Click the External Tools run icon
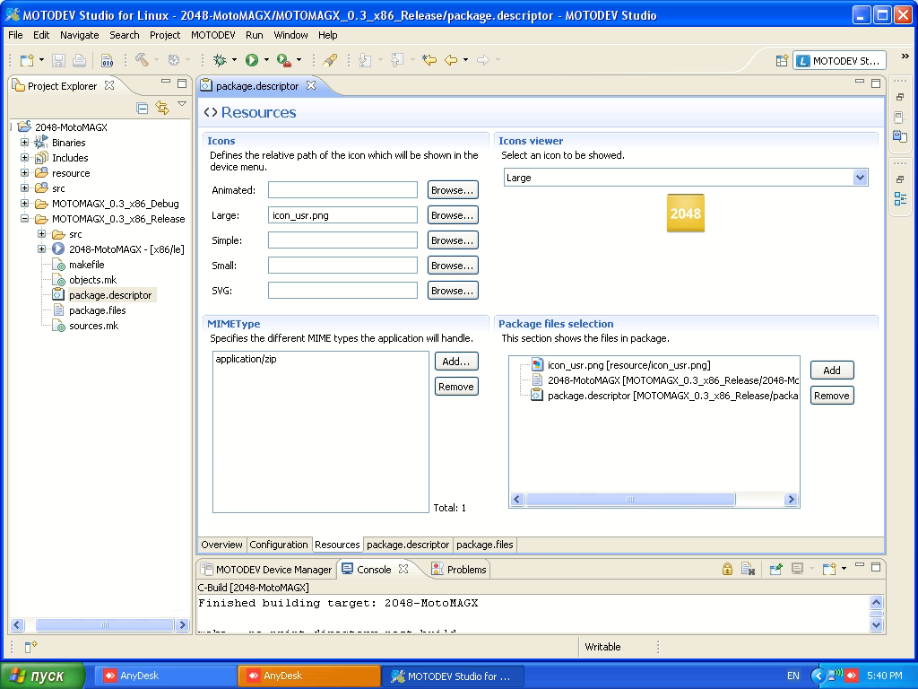This screenshot has height=689, width=918. tap(284, 60)
